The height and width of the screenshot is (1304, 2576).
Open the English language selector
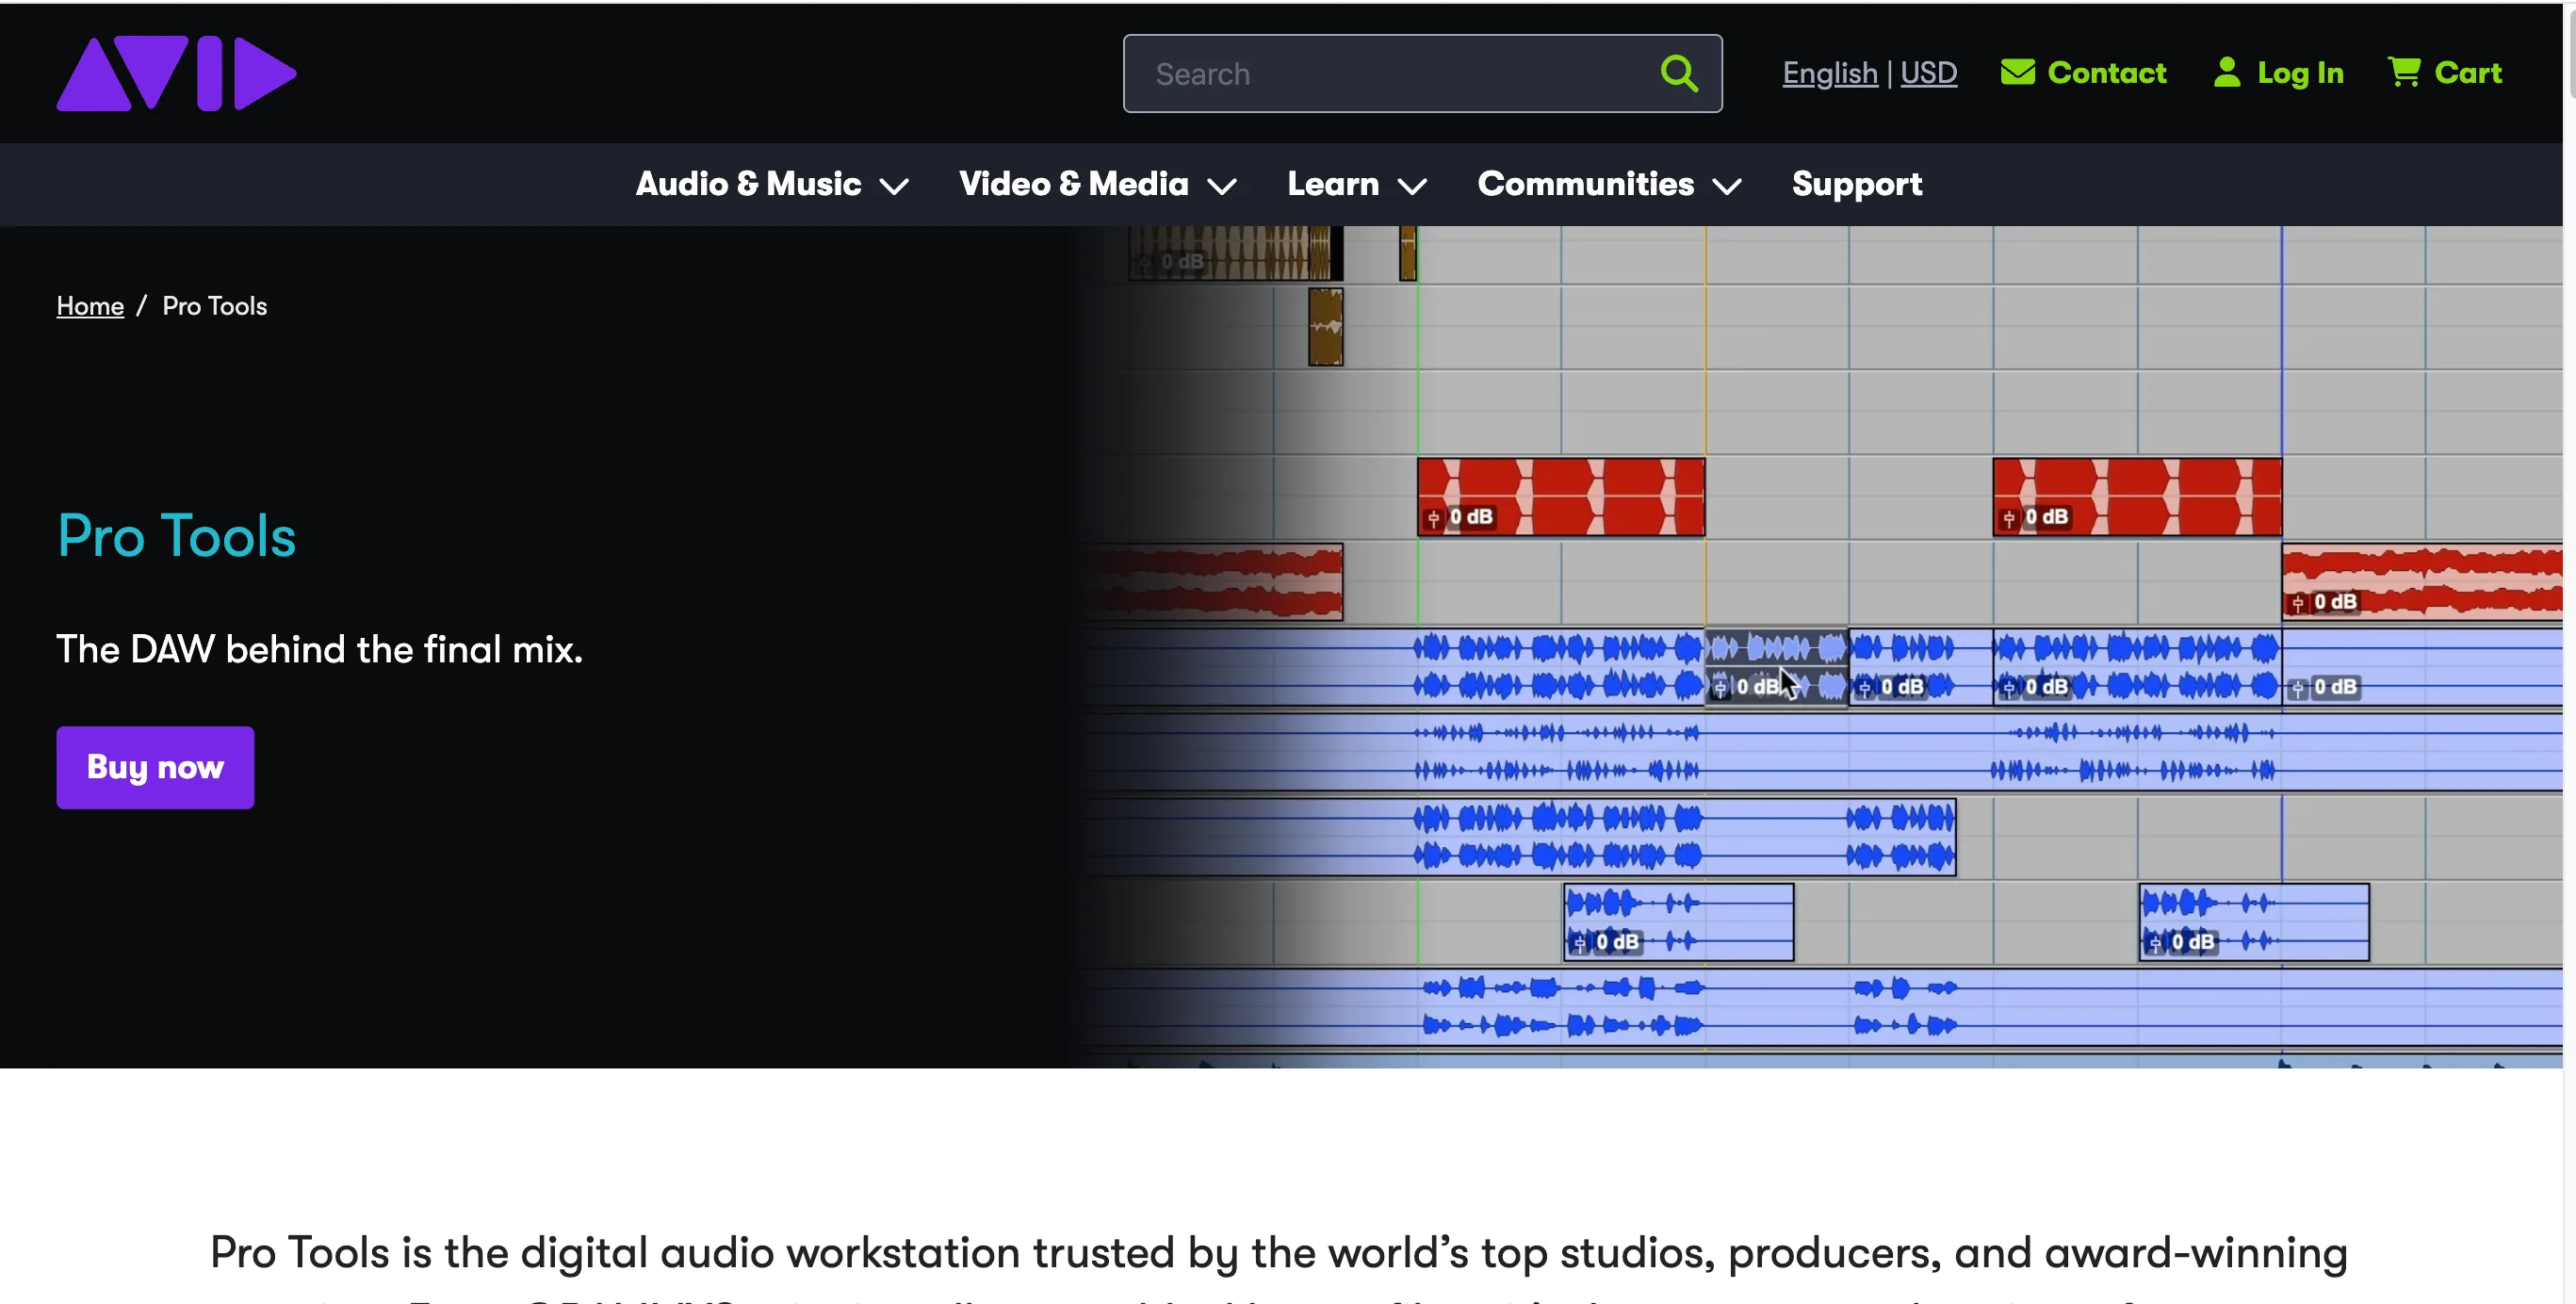[1829, 73]
